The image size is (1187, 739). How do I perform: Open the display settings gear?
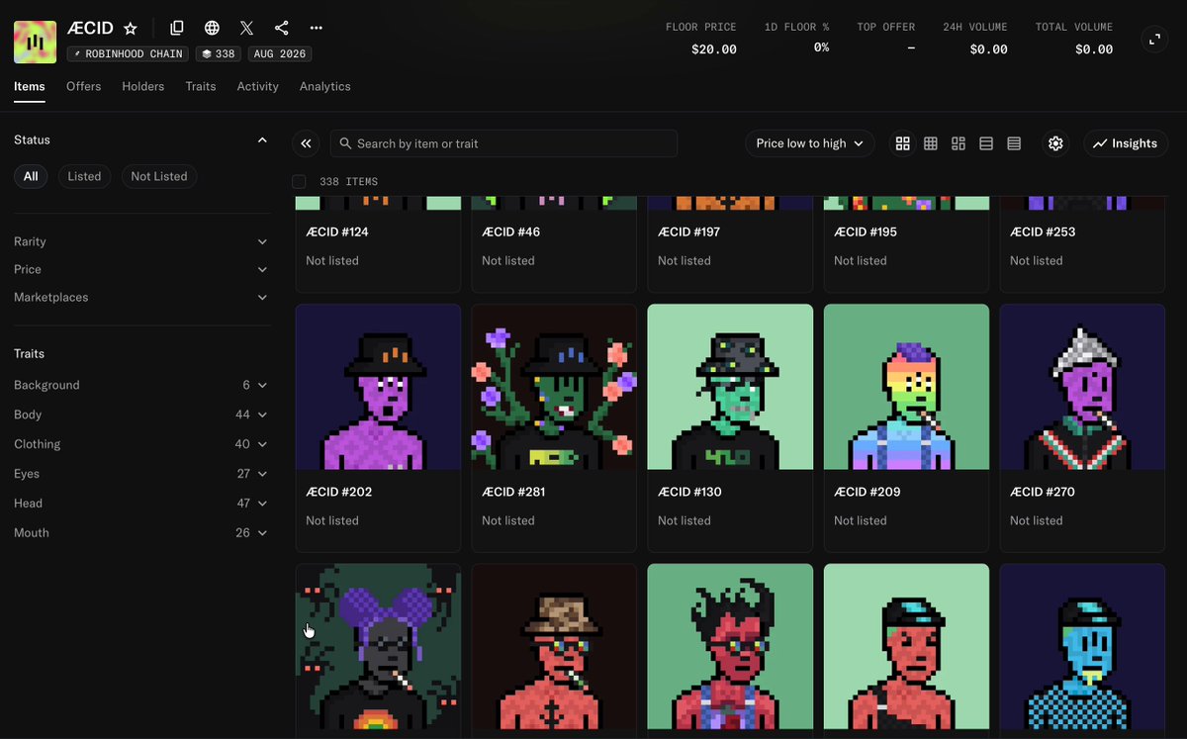pyautogui.click(x=1055, y=143)
